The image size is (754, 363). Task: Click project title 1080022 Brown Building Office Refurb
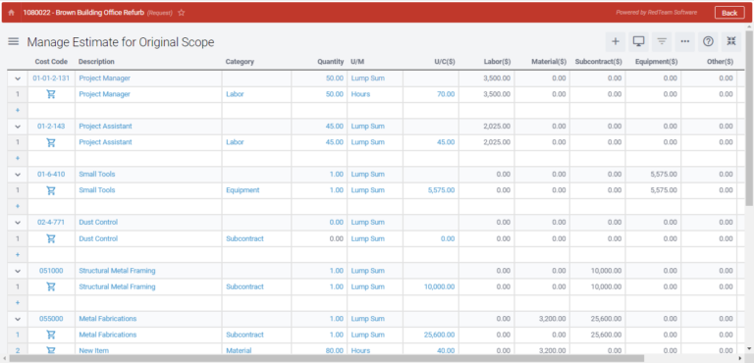click(83, 13)
